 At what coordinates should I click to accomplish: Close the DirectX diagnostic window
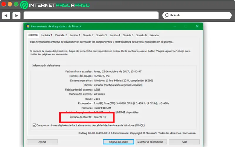click(197, 26)
